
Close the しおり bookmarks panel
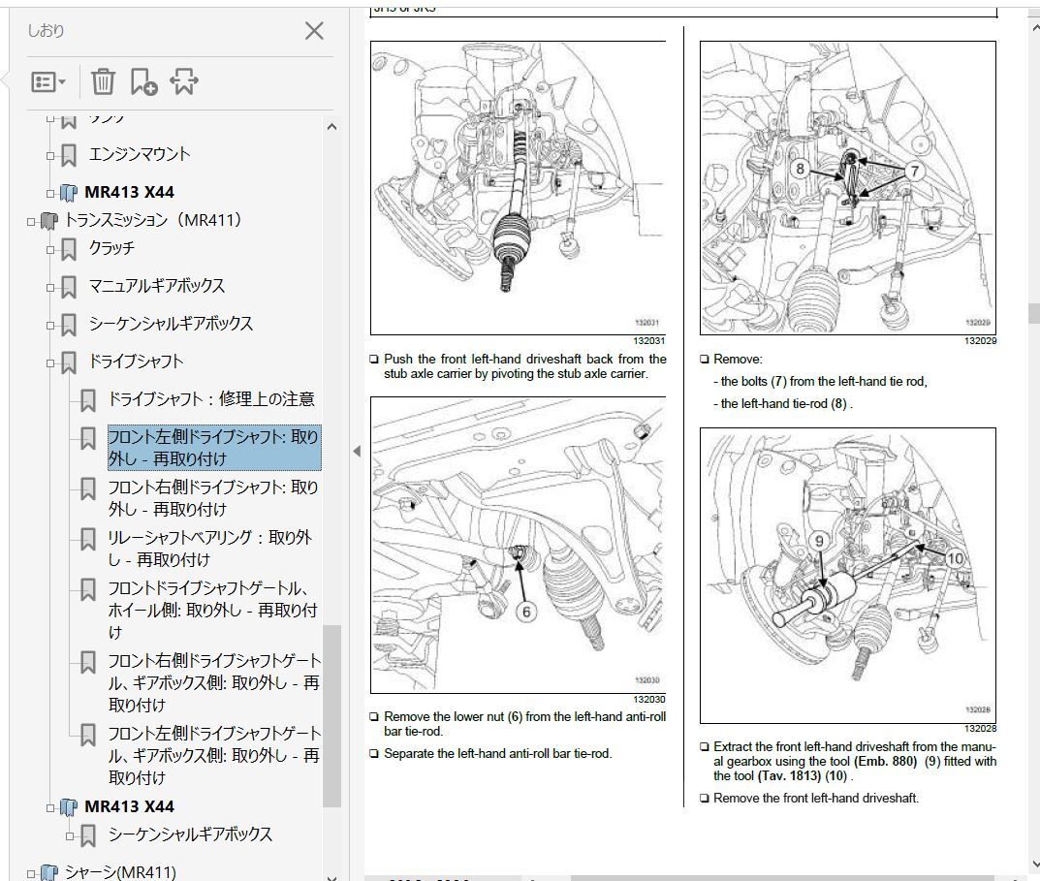point(314,30)
